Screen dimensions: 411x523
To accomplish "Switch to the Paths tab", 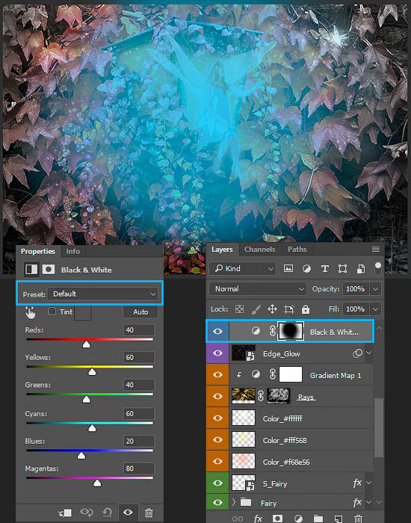I will point(297,249).
